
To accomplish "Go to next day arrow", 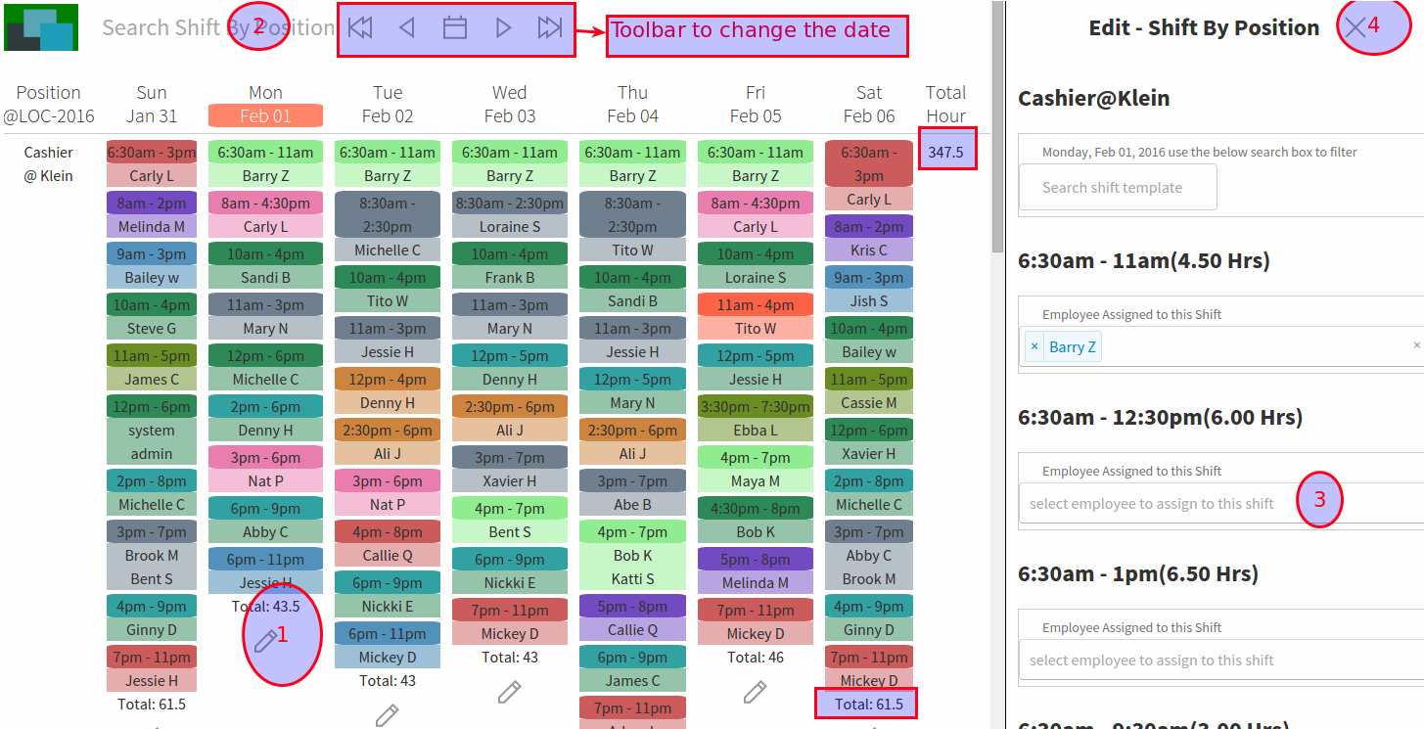I will [503, 28].
